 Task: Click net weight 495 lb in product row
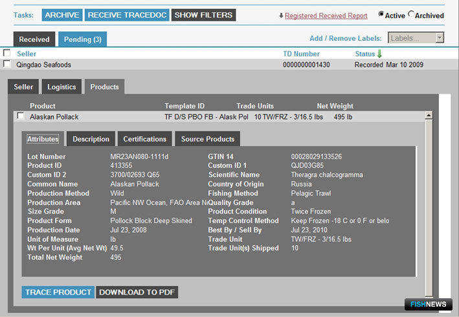[x=342, y=117]
